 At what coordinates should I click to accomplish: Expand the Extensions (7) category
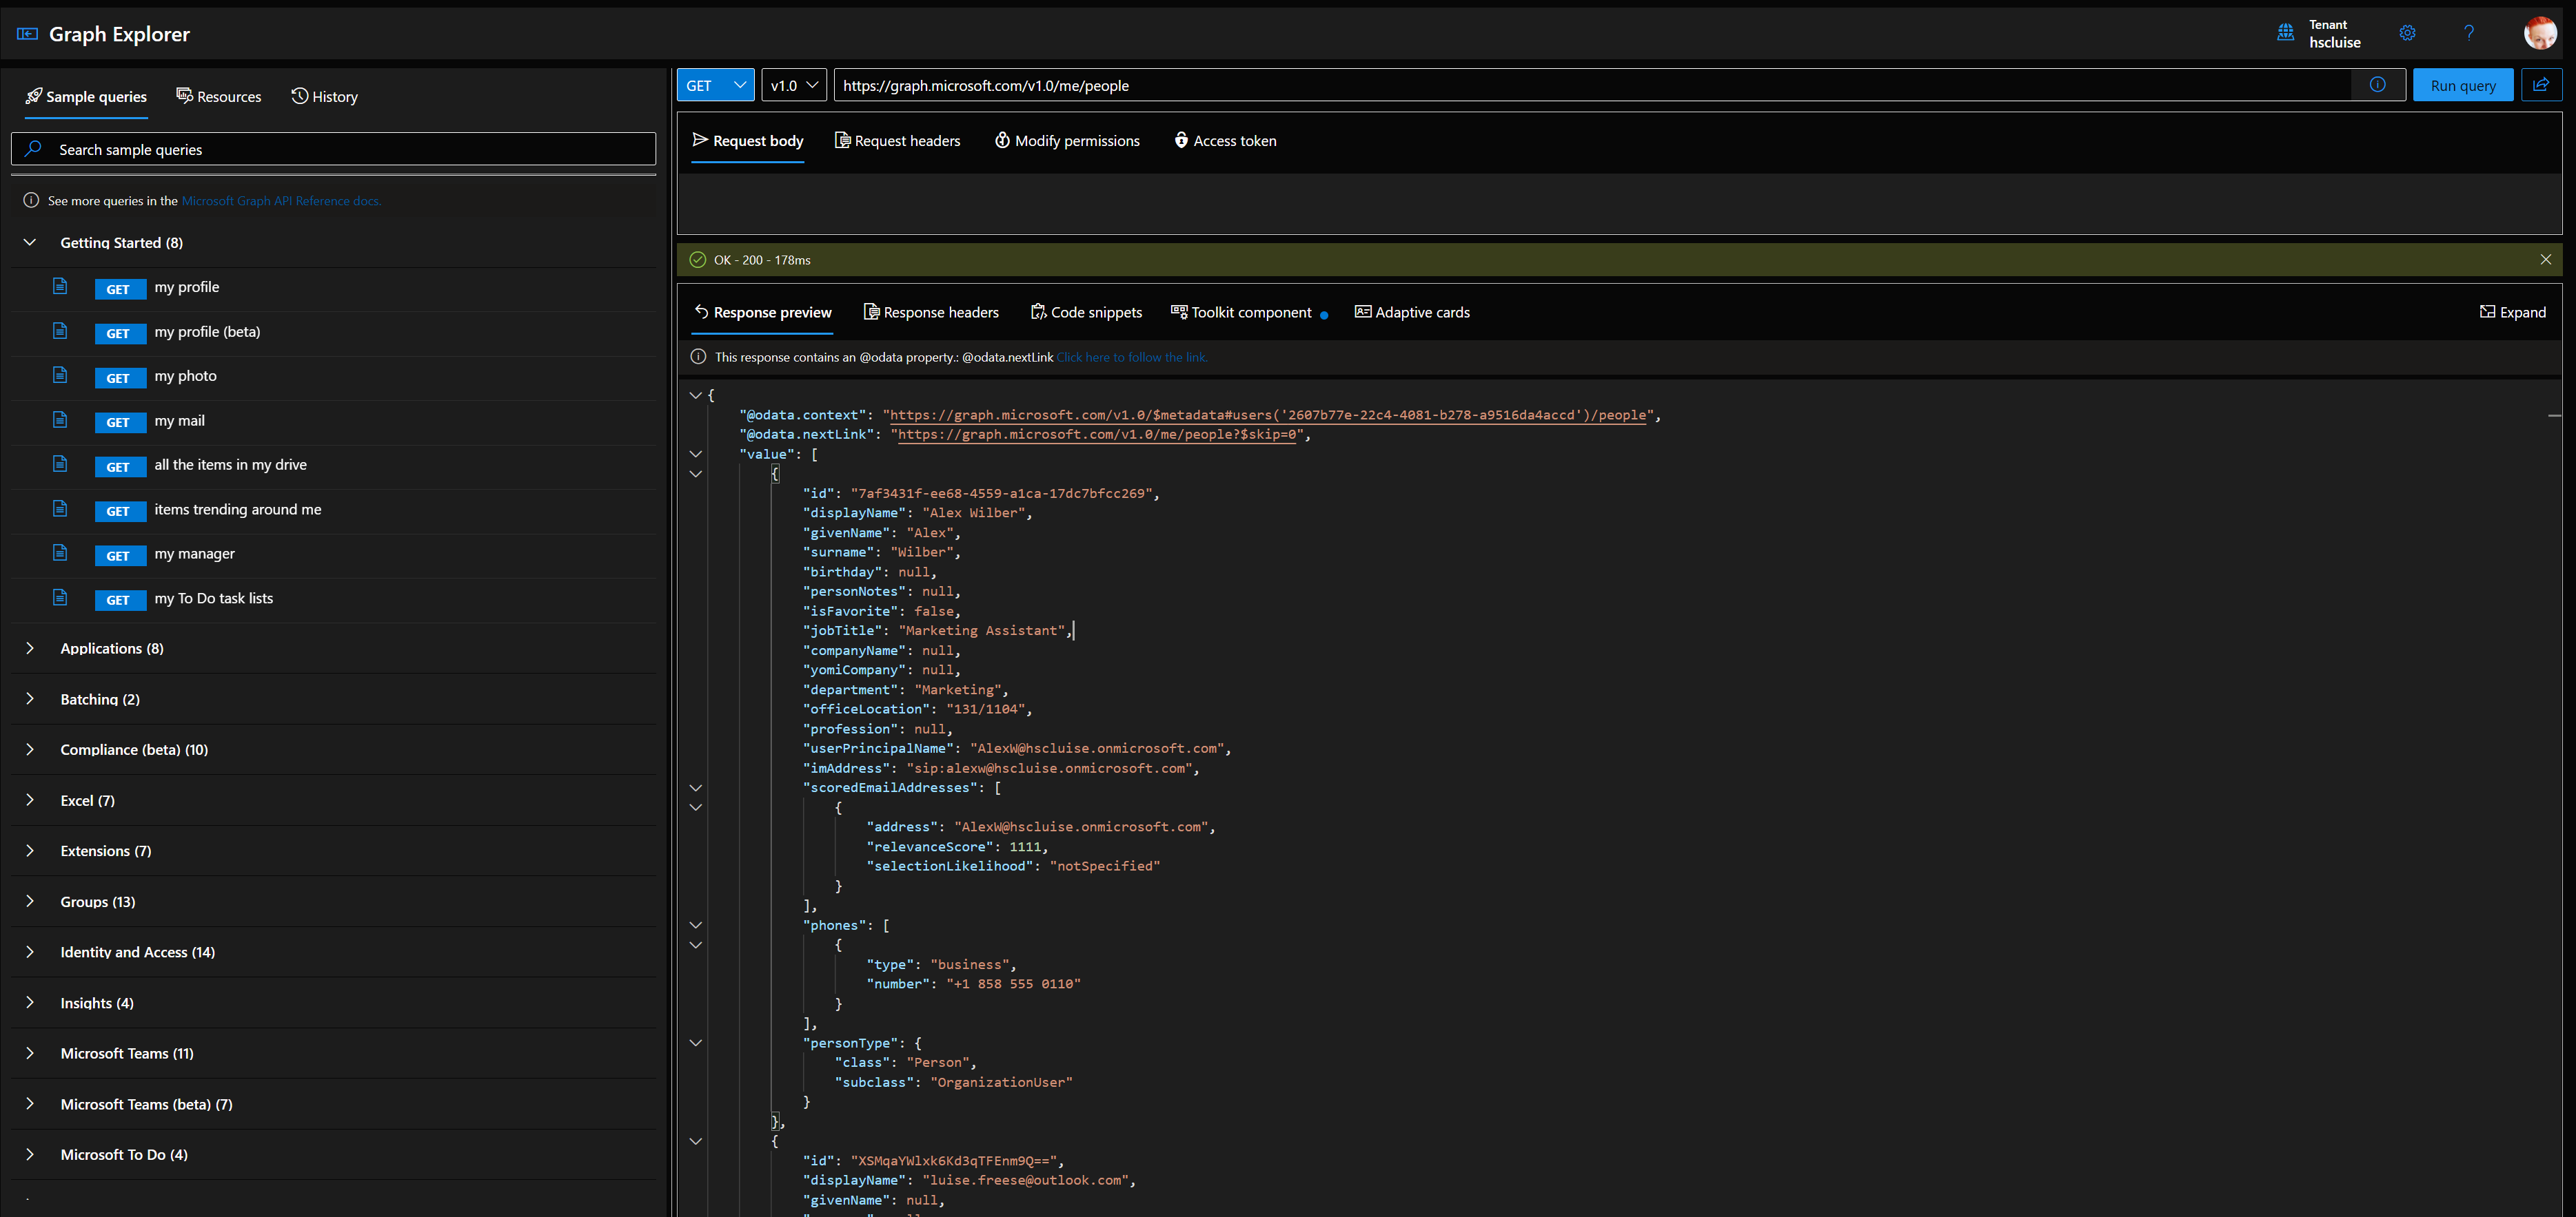[30, 851]
